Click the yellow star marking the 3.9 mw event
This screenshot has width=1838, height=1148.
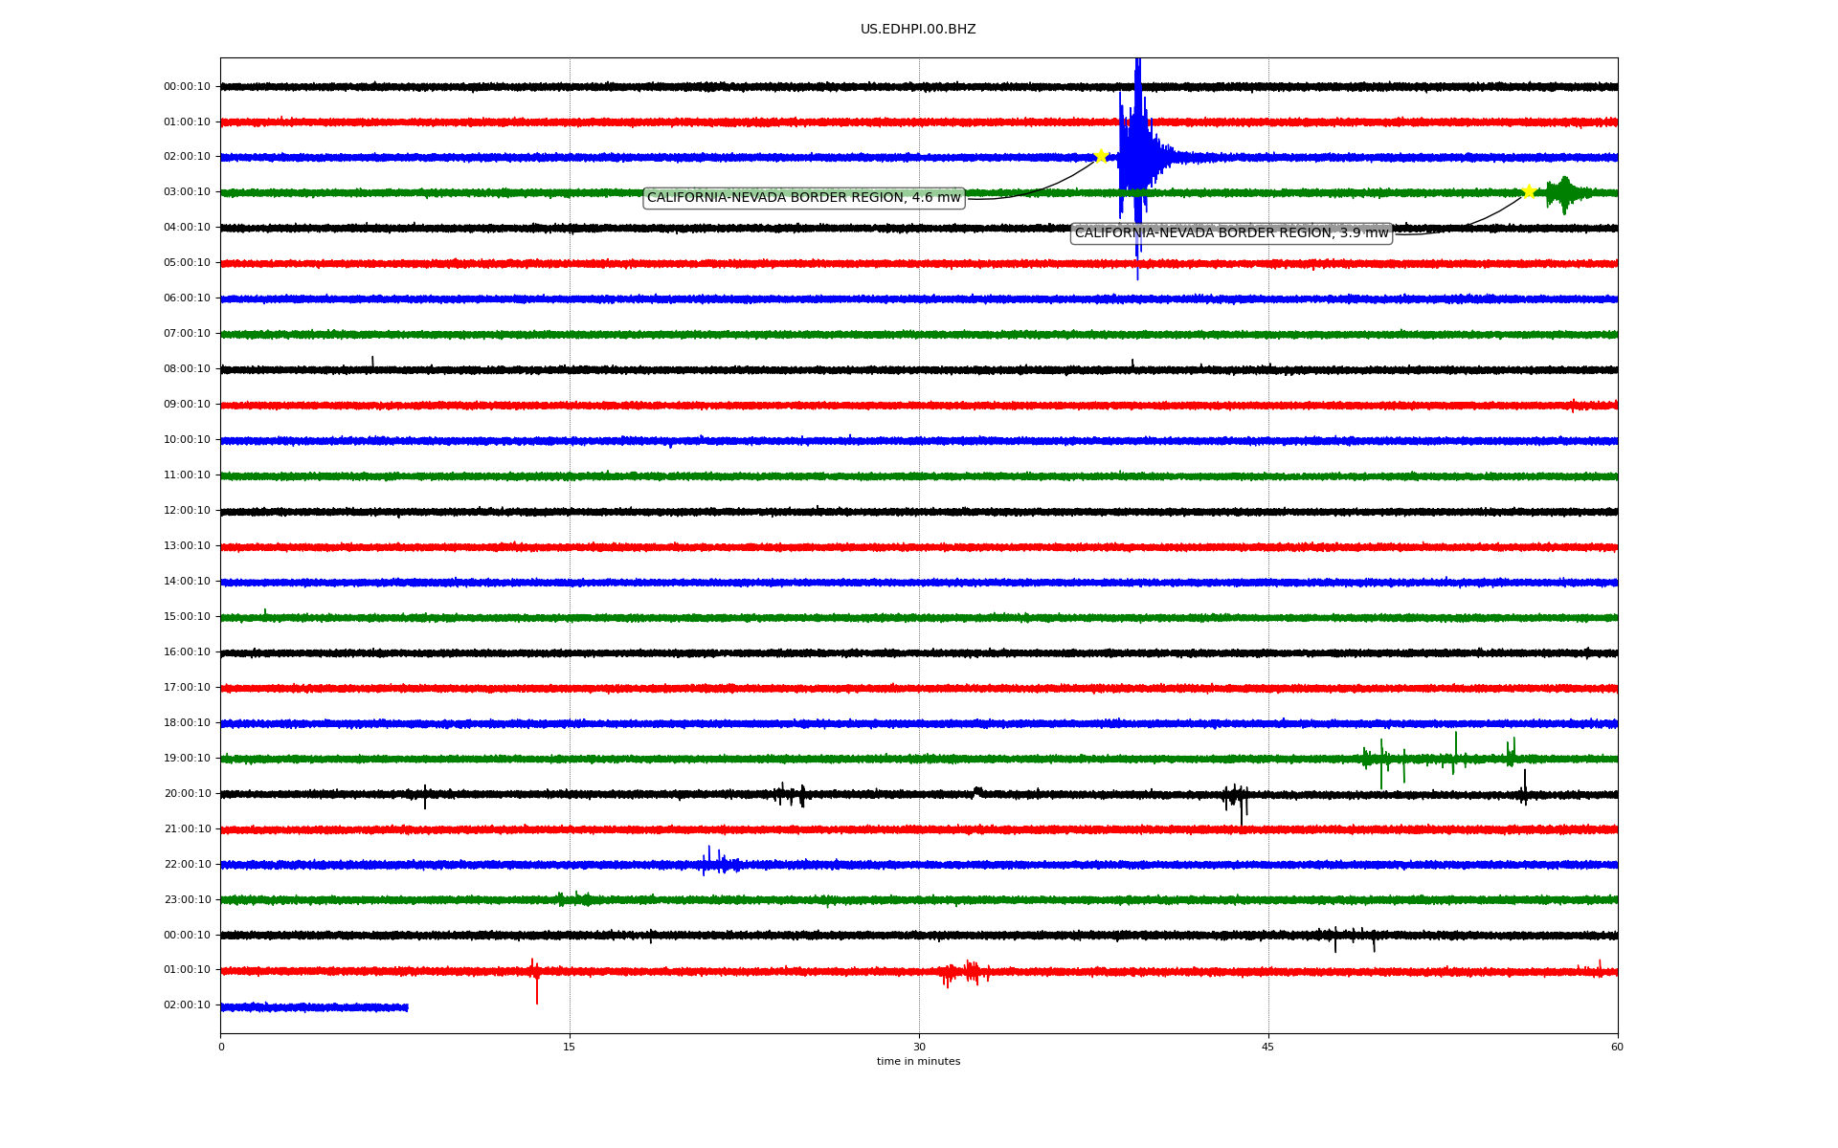1529,191
